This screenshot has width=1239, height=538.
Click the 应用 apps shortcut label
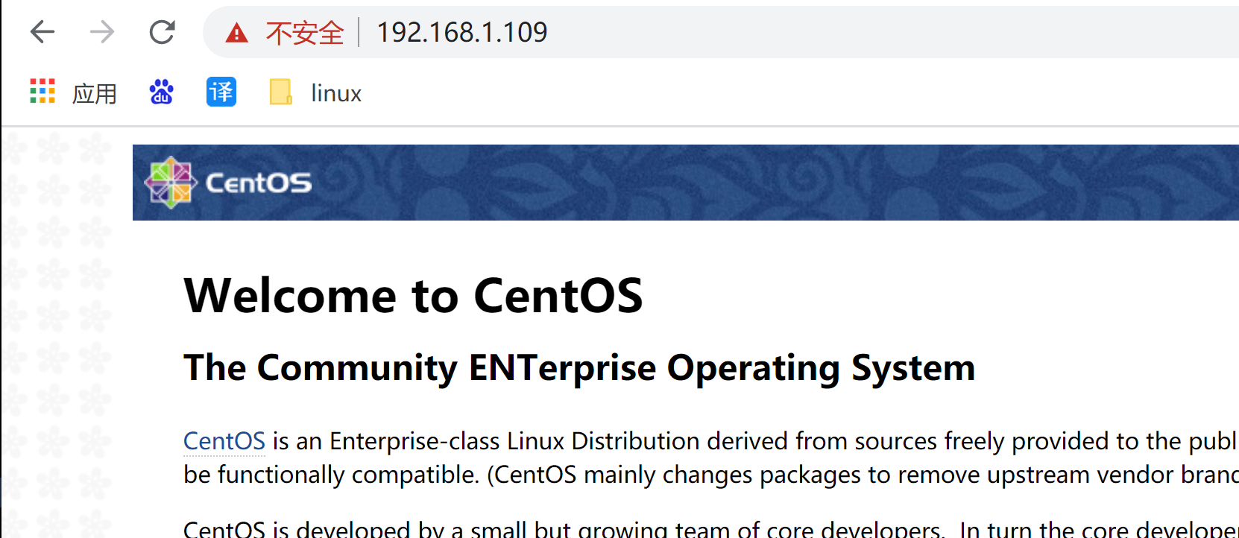click(95, 94)
